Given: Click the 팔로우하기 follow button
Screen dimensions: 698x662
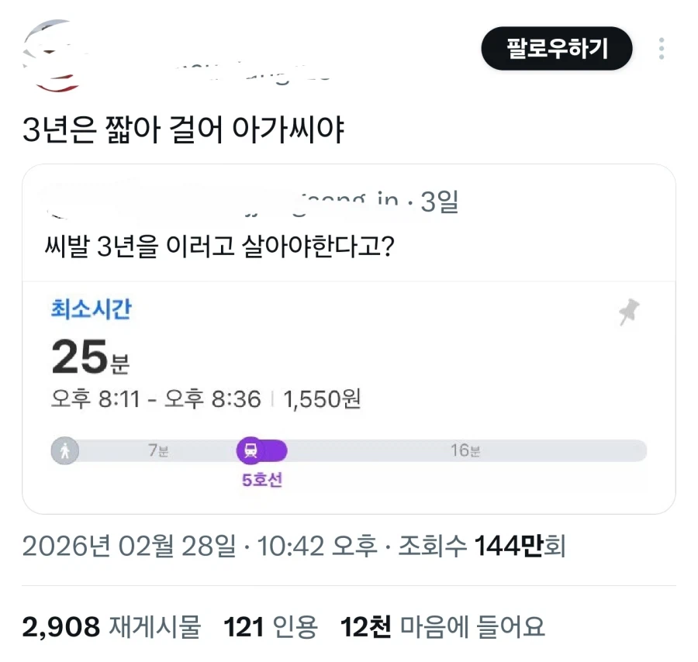Looking at the screenshot, I should [557, 49].
